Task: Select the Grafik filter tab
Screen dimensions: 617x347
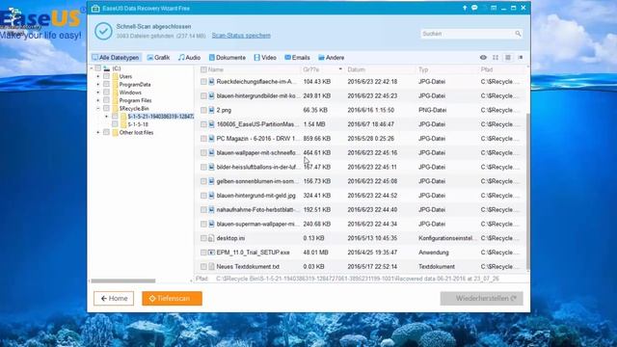Action: click(x=158, y=58)
